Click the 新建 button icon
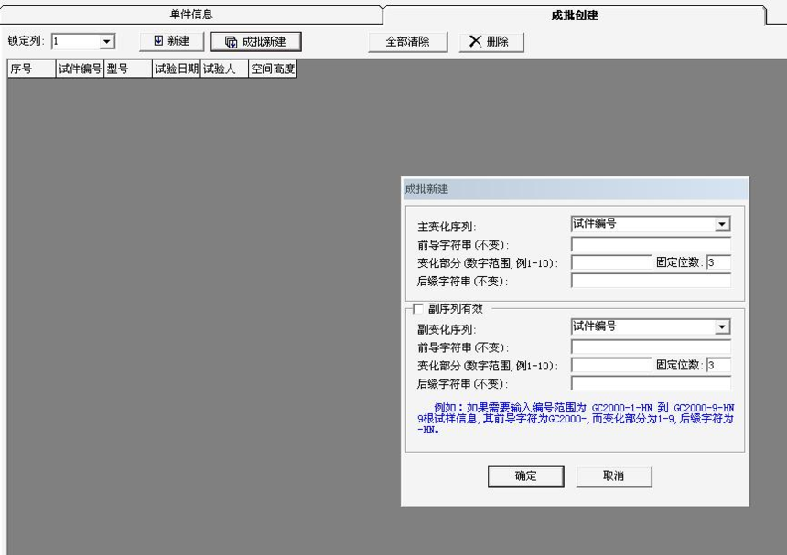The width and height of the screenshot is (787, 555). click(x=156, y=41)
